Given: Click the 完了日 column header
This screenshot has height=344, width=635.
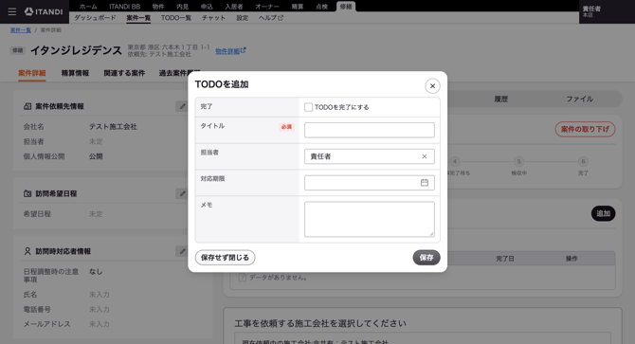Looking at the screenshot, I should click(x=505, y=258).
